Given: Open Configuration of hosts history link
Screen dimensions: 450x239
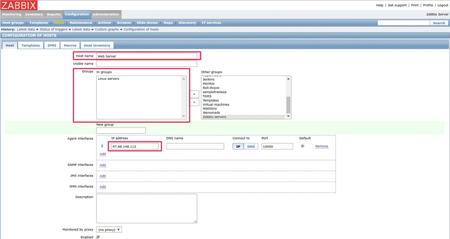Looking at the screenshot, I should tap(141, 29).
